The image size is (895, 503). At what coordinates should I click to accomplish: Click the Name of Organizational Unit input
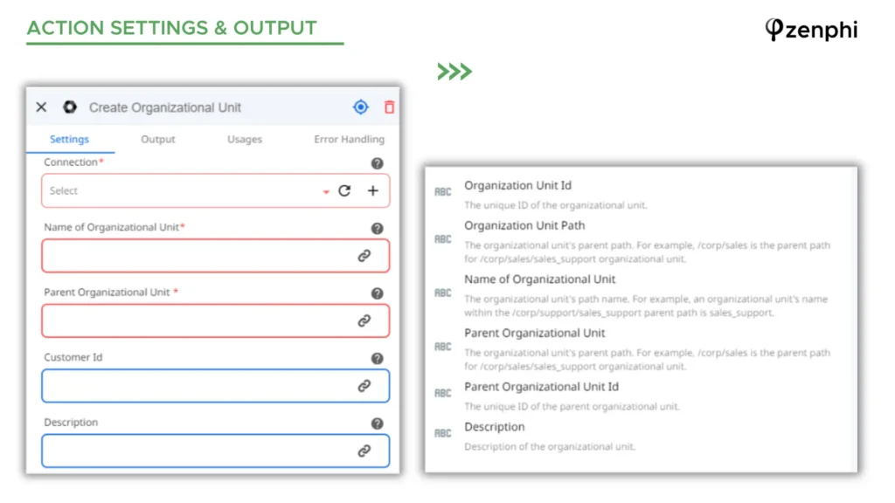point(215,256)
